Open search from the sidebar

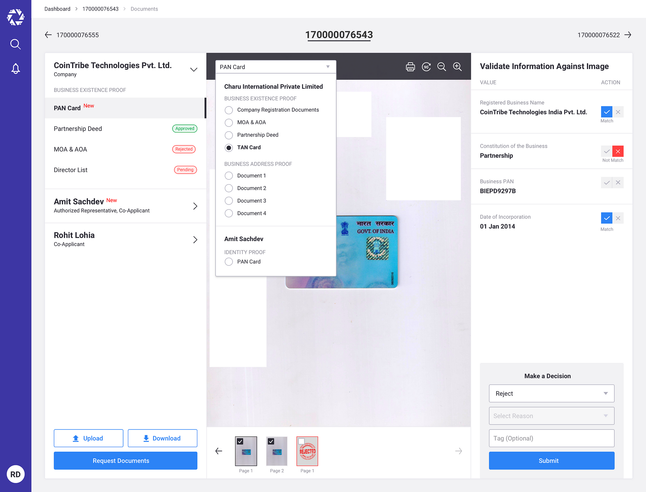pyautogui.click(x=16, y=44)
